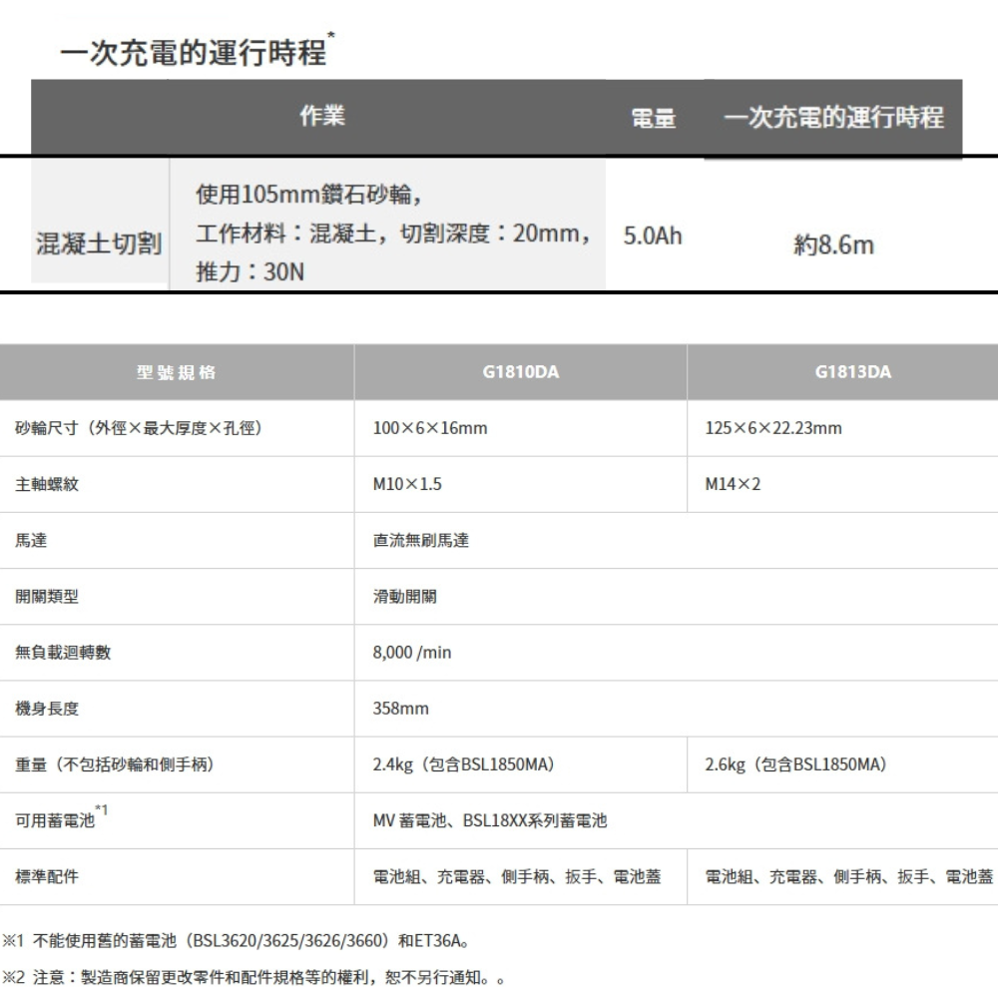Screen dimensions: 998x998
Task: Select the 8,000 /min no-load speed value
Action: (x=412, y=653)
